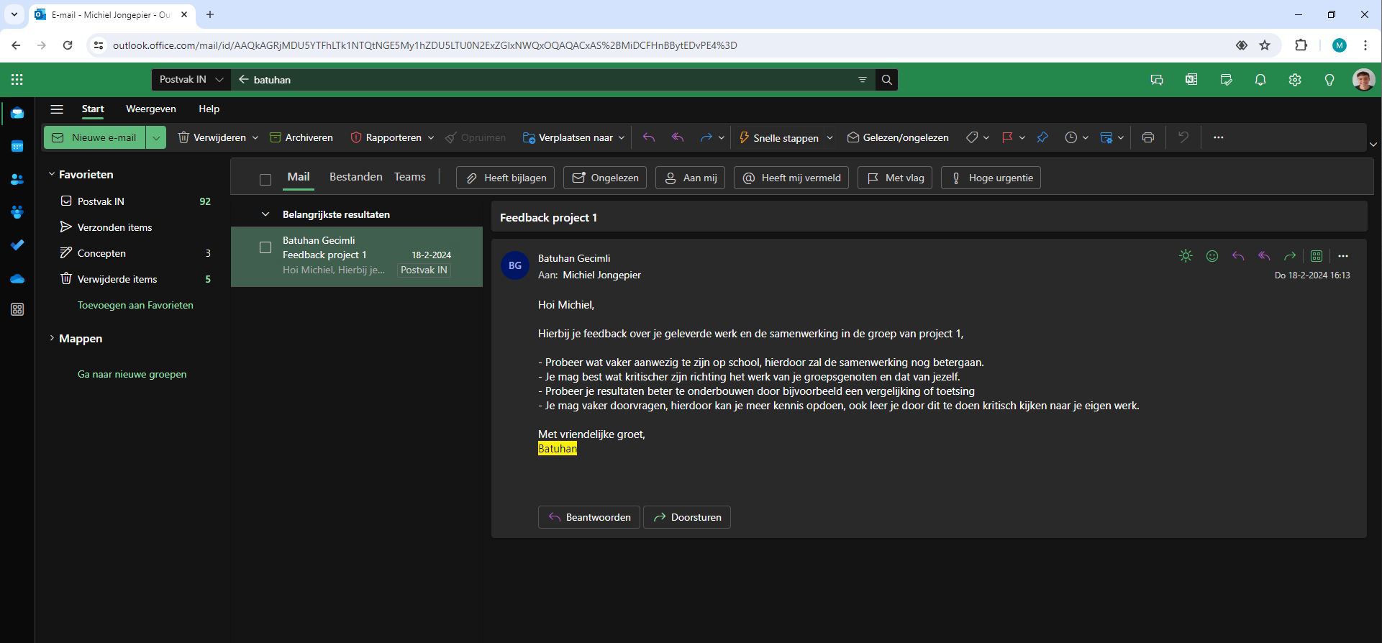This screenshot has width=1382, height=643.
Task: Toggle Hoge urgentie filter
Action: [991, 178]
